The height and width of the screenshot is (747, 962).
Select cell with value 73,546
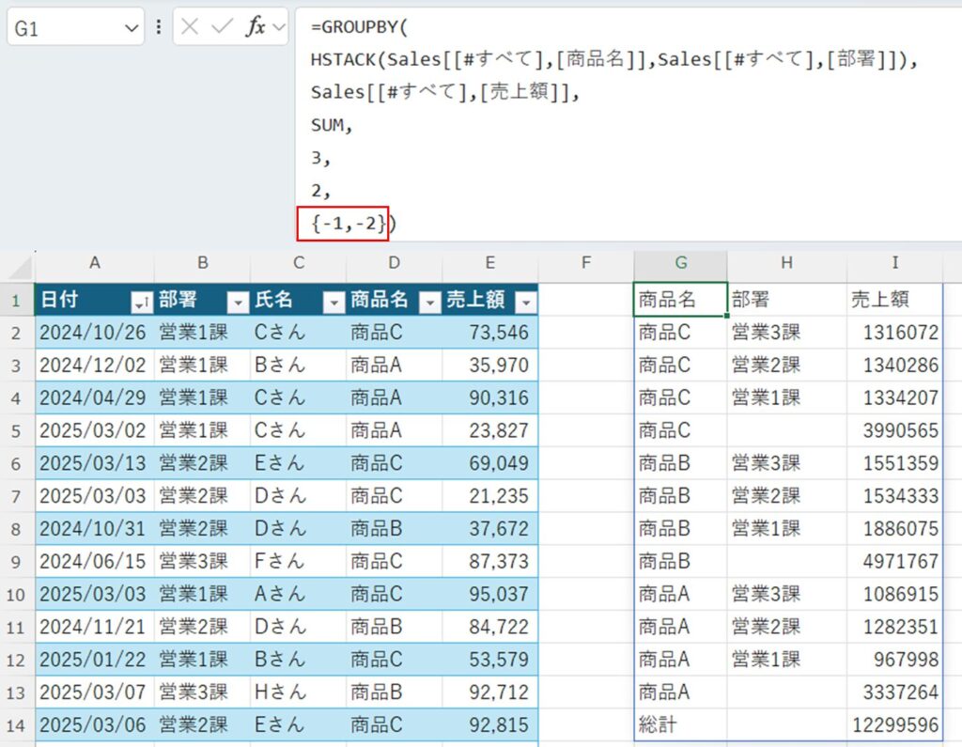pos(490,332)
